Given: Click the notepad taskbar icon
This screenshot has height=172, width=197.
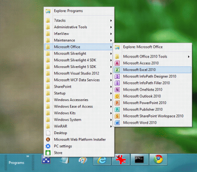Looking at the screenshot, I should click(x=64, y=160).
